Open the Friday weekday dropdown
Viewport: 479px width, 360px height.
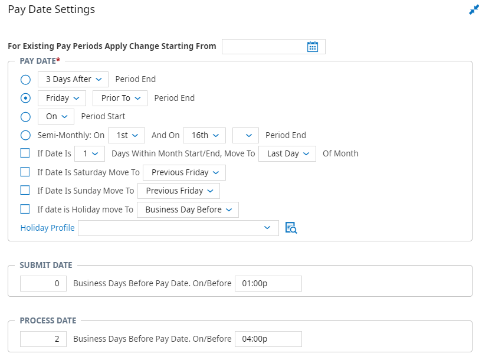click(62, 98)
